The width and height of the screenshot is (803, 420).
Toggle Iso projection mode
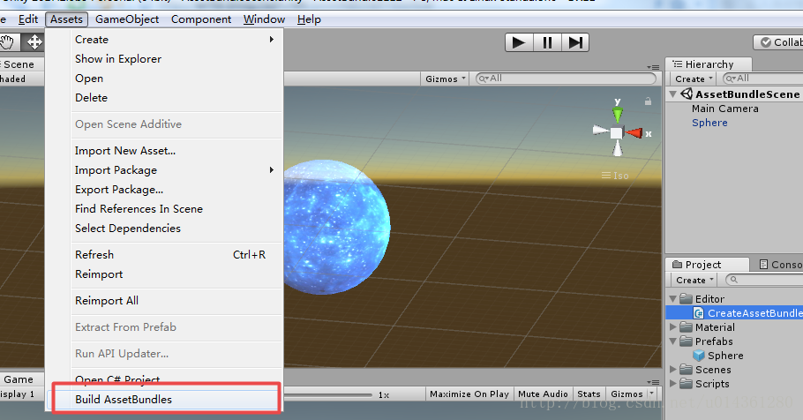pos(615,176)
